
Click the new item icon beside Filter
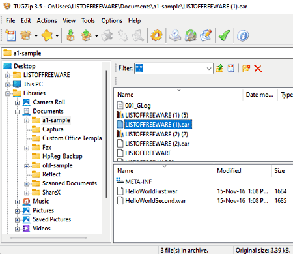[x=230, y=69]
